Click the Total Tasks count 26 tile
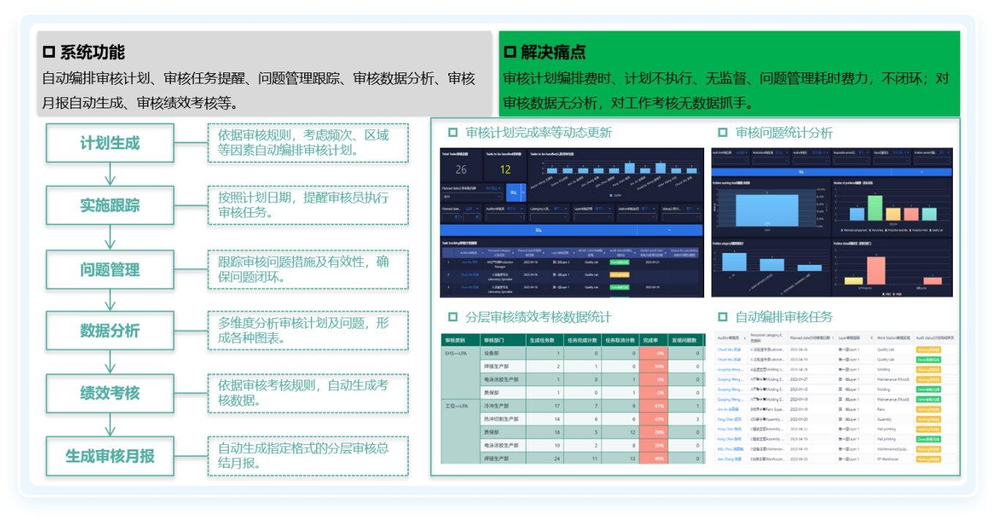This screenshot has height=521, width=996. (x=461, y=170)
